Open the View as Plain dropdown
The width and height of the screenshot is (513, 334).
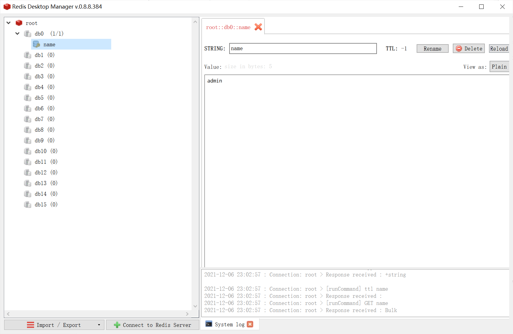point(499,67)
